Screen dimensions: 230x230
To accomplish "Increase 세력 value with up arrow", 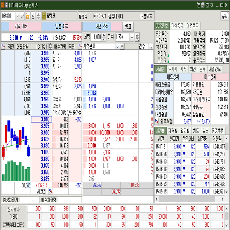I will pyautogui.click(x=104, y=35).
